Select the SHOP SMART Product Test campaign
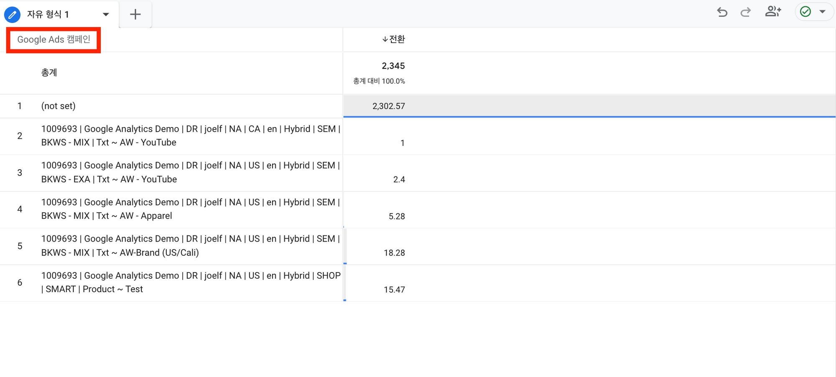The image size is (836, 377). 190,283
